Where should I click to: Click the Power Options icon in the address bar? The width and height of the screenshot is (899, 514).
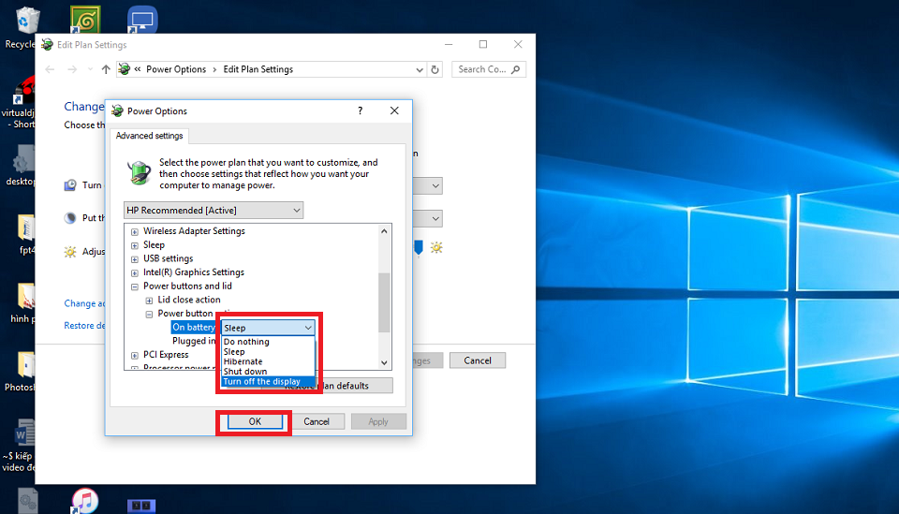[x=124, y=69]
